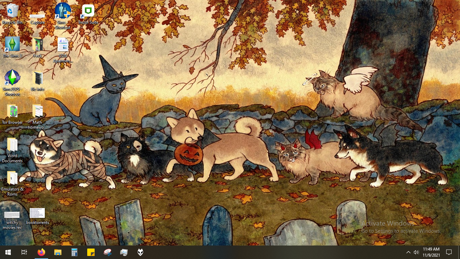This screenshot has height=259, width=460.
Task: Select the Capture file on the desktop
Action: pyautogui.click(x=37, y=19)
